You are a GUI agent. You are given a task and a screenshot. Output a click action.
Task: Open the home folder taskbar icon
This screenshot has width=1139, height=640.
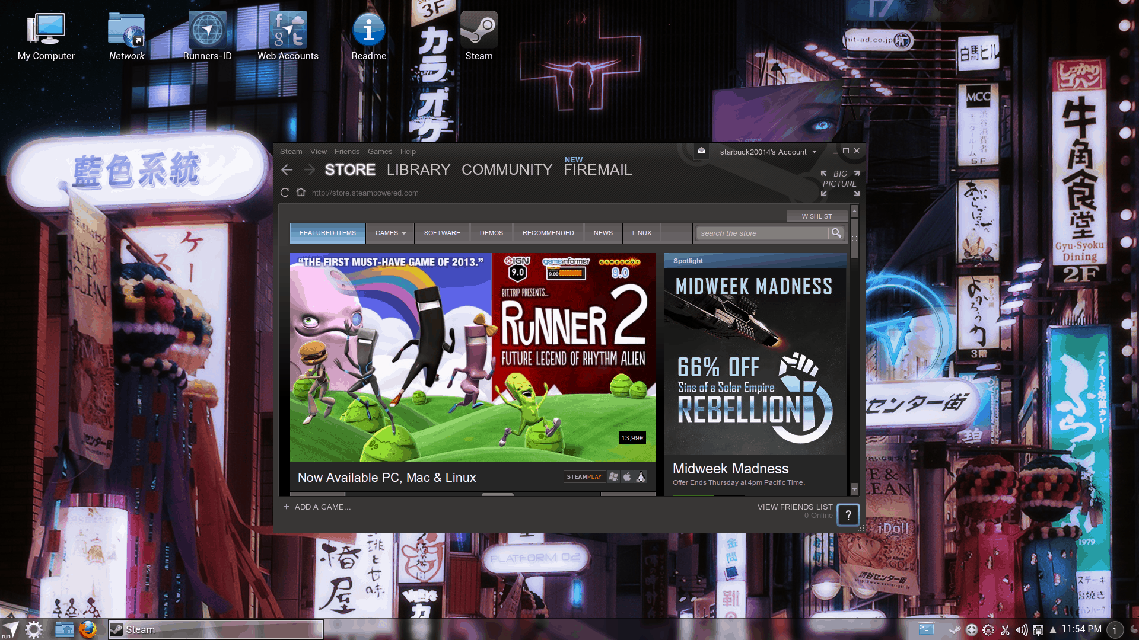point(64,629)
